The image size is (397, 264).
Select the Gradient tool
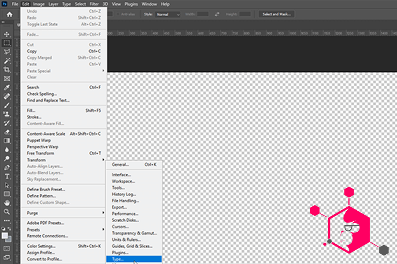coord(7,141)
